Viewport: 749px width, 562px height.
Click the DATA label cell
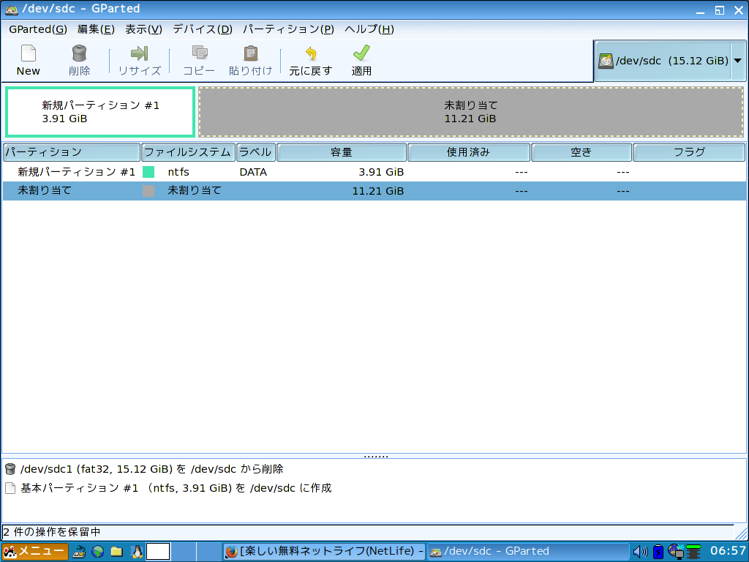point(253,172)
